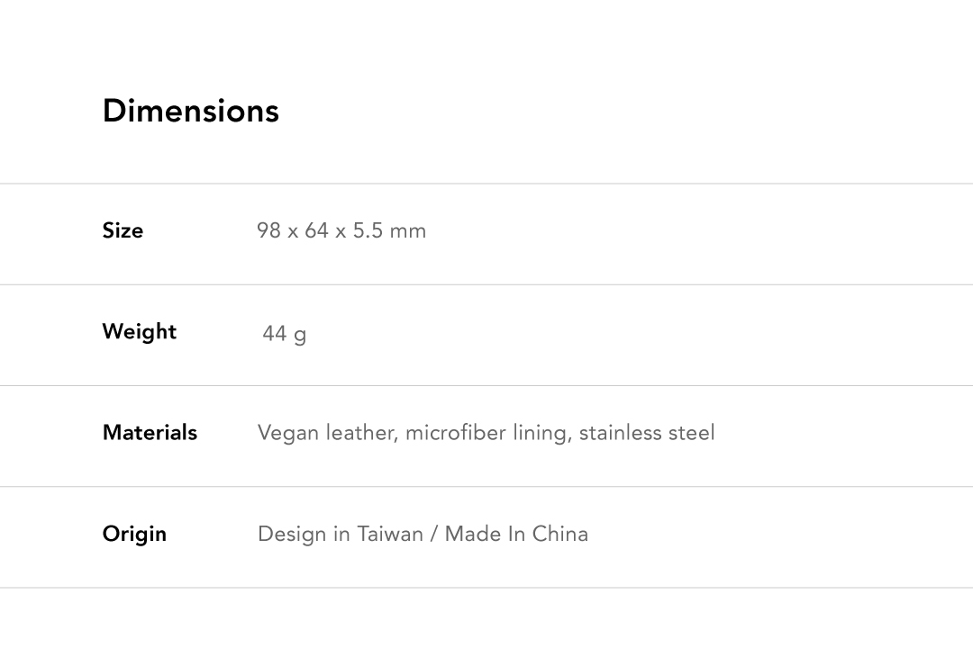This screenshot has width=973, height=648.
Task: Click the Origin row label
Action: pos(134,534)
